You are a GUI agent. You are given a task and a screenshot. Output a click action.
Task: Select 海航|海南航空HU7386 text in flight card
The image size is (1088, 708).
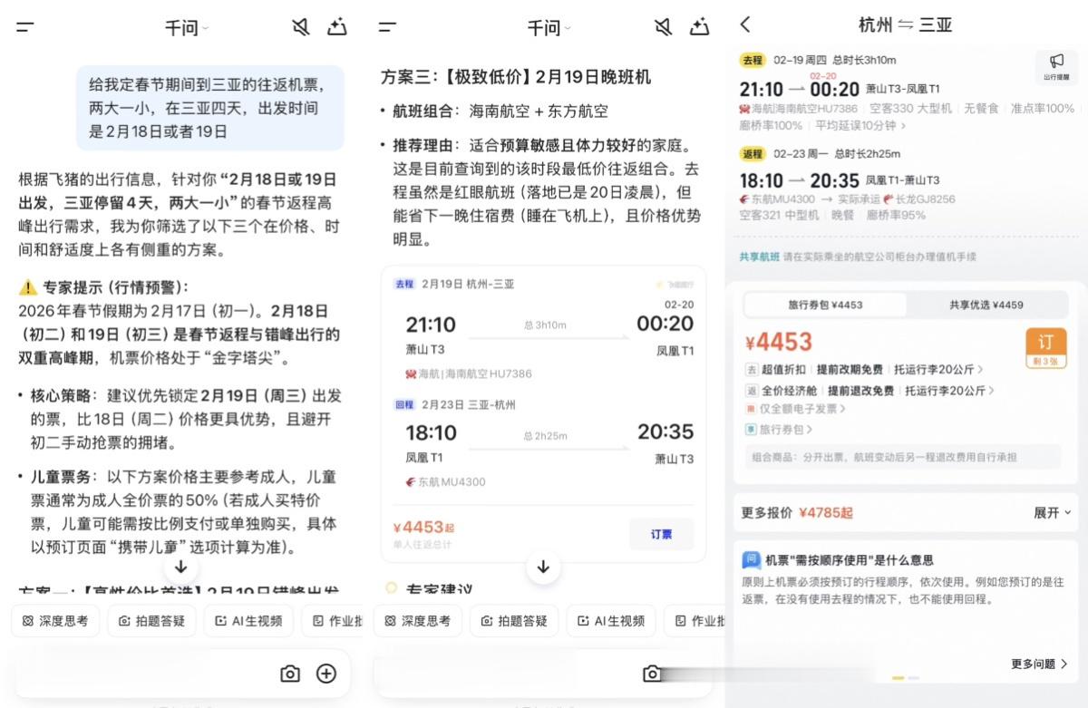[x=469, y=373]
